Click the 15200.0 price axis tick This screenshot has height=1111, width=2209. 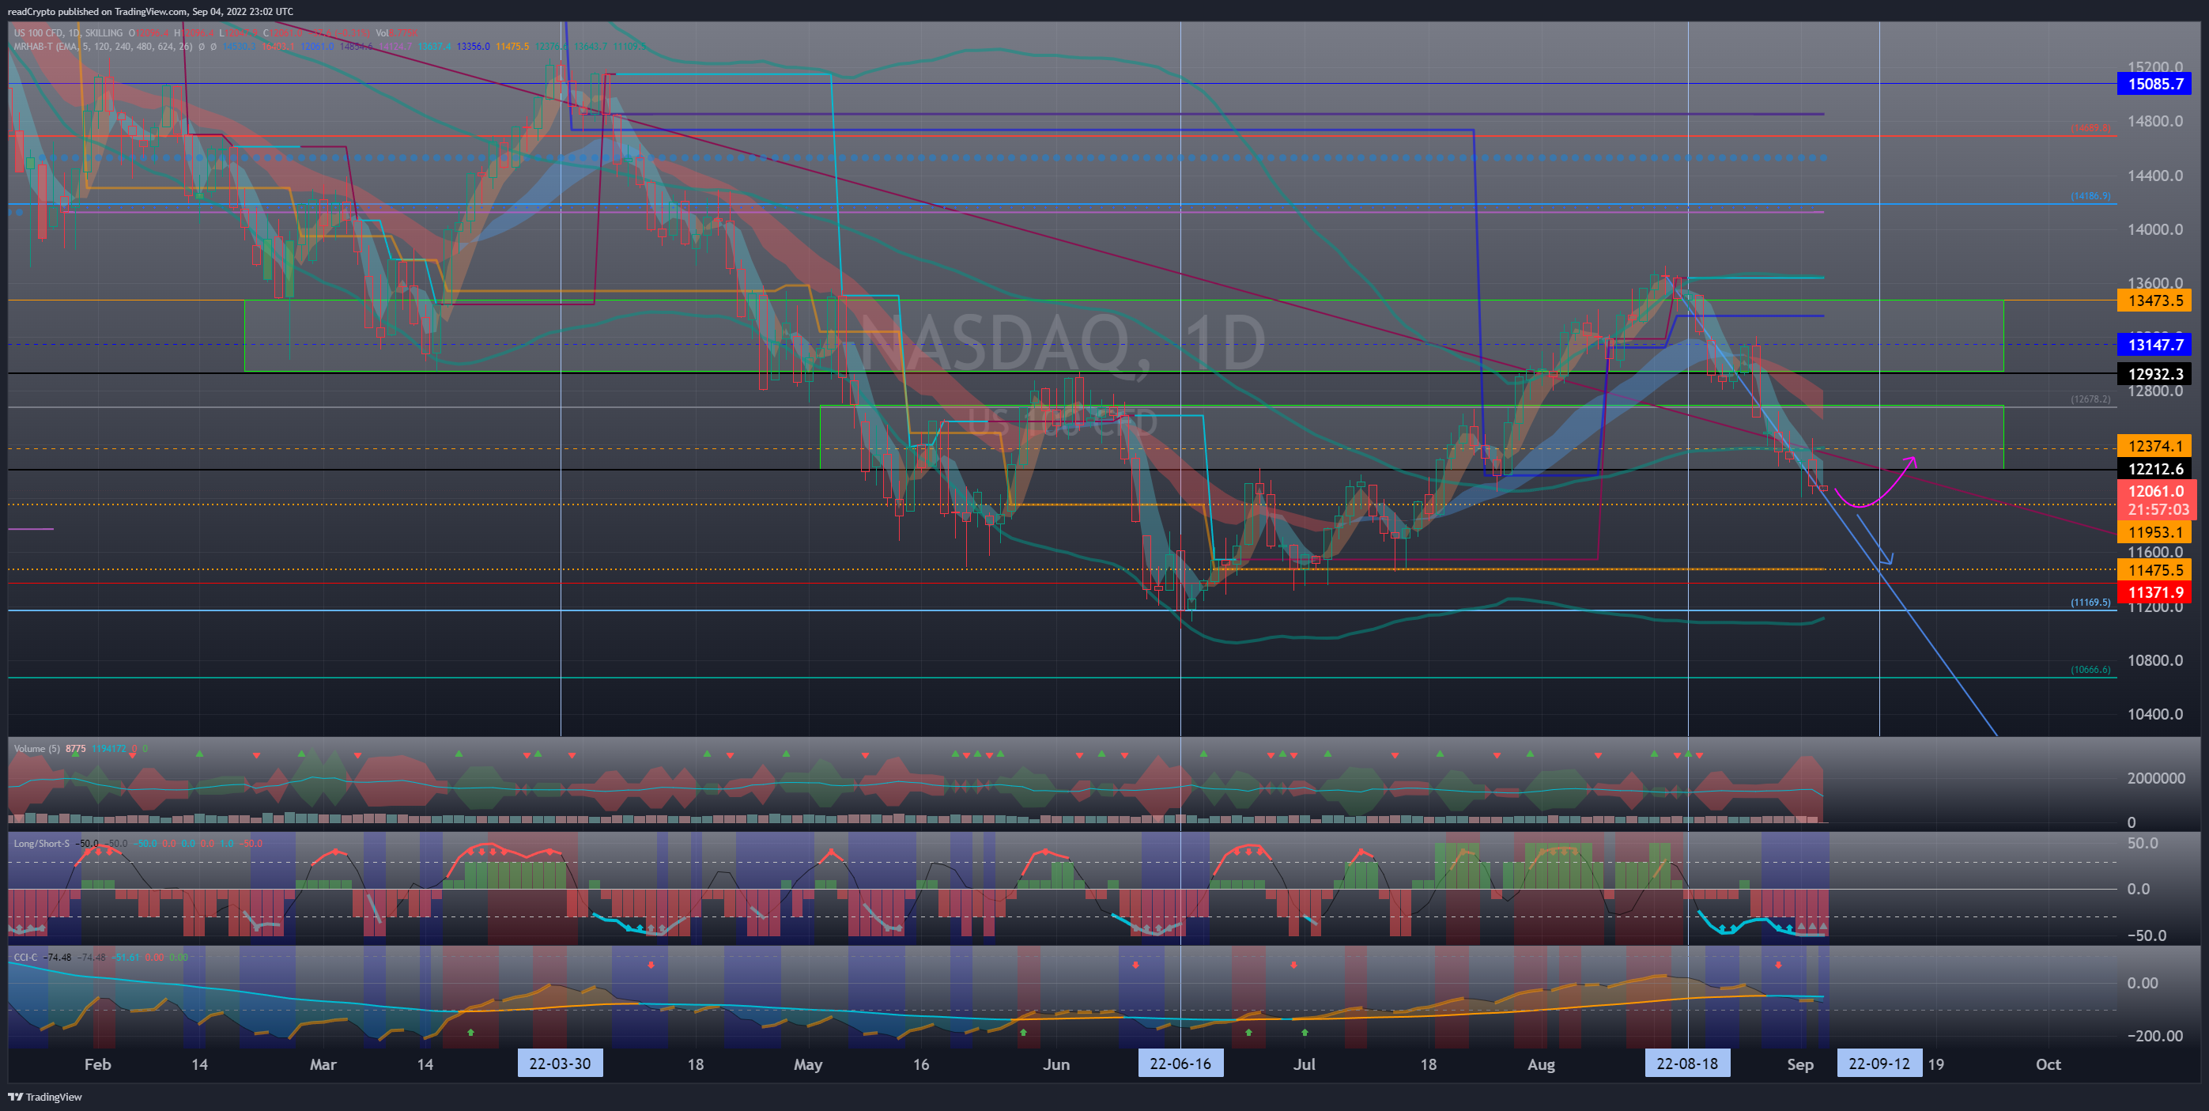[x=2154, y=67]
